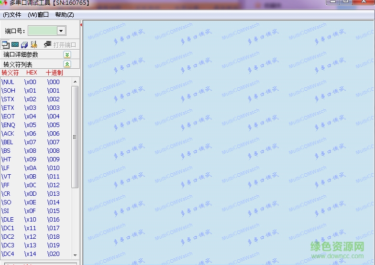Click the \x05 hex value

coord(30,125)
